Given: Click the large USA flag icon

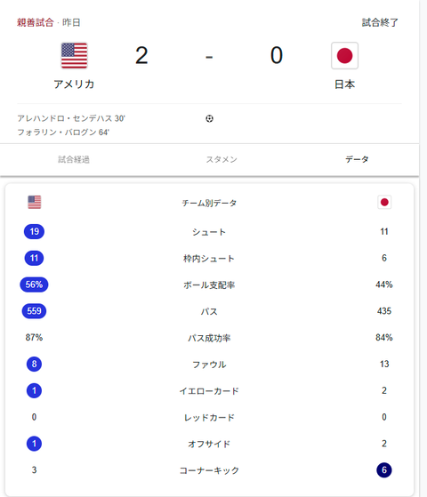Looking at the screenshot, I should pyautogui.click(x=74, y=55).
